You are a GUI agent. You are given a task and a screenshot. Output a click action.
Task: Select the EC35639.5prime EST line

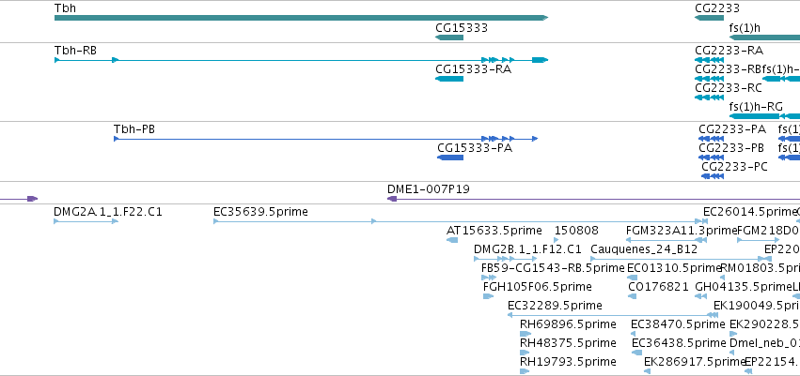pyautogui.click(x=461, y=221)
